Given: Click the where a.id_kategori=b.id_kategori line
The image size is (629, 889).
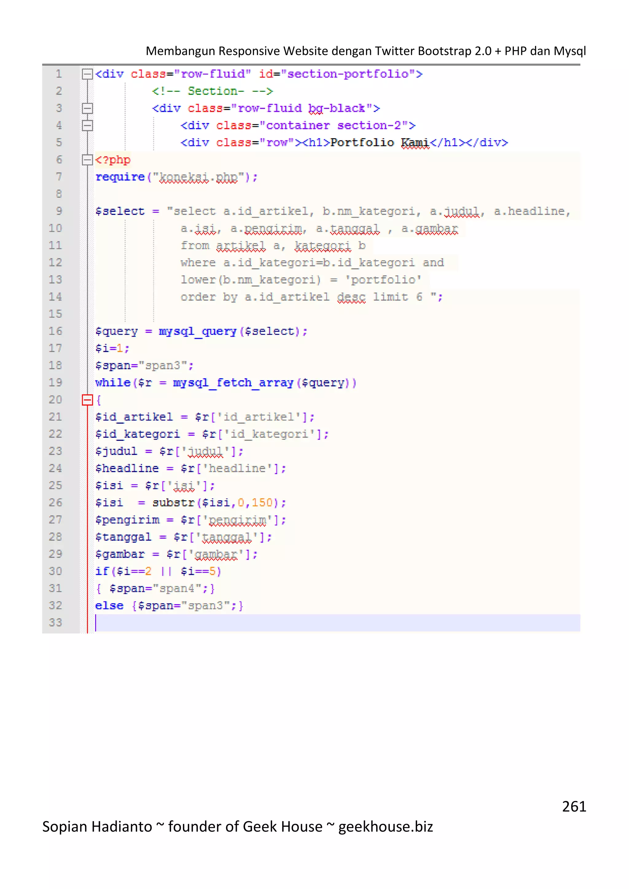Looking at the screenshot, I should (x=312, y=263).
